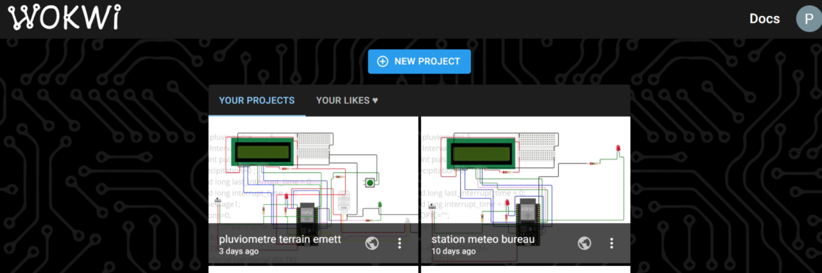This screenshot has width=822, height=273.
Task: Open three-dot menu for pluviometre terrain emett
Action: pos(399,243)
